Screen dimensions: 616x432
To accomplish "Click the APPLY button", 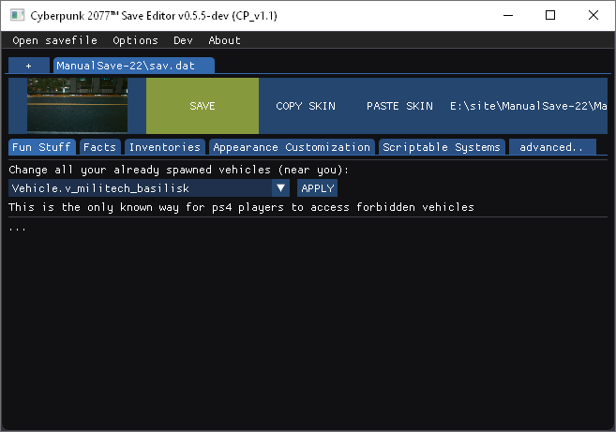I will (318, 188).
